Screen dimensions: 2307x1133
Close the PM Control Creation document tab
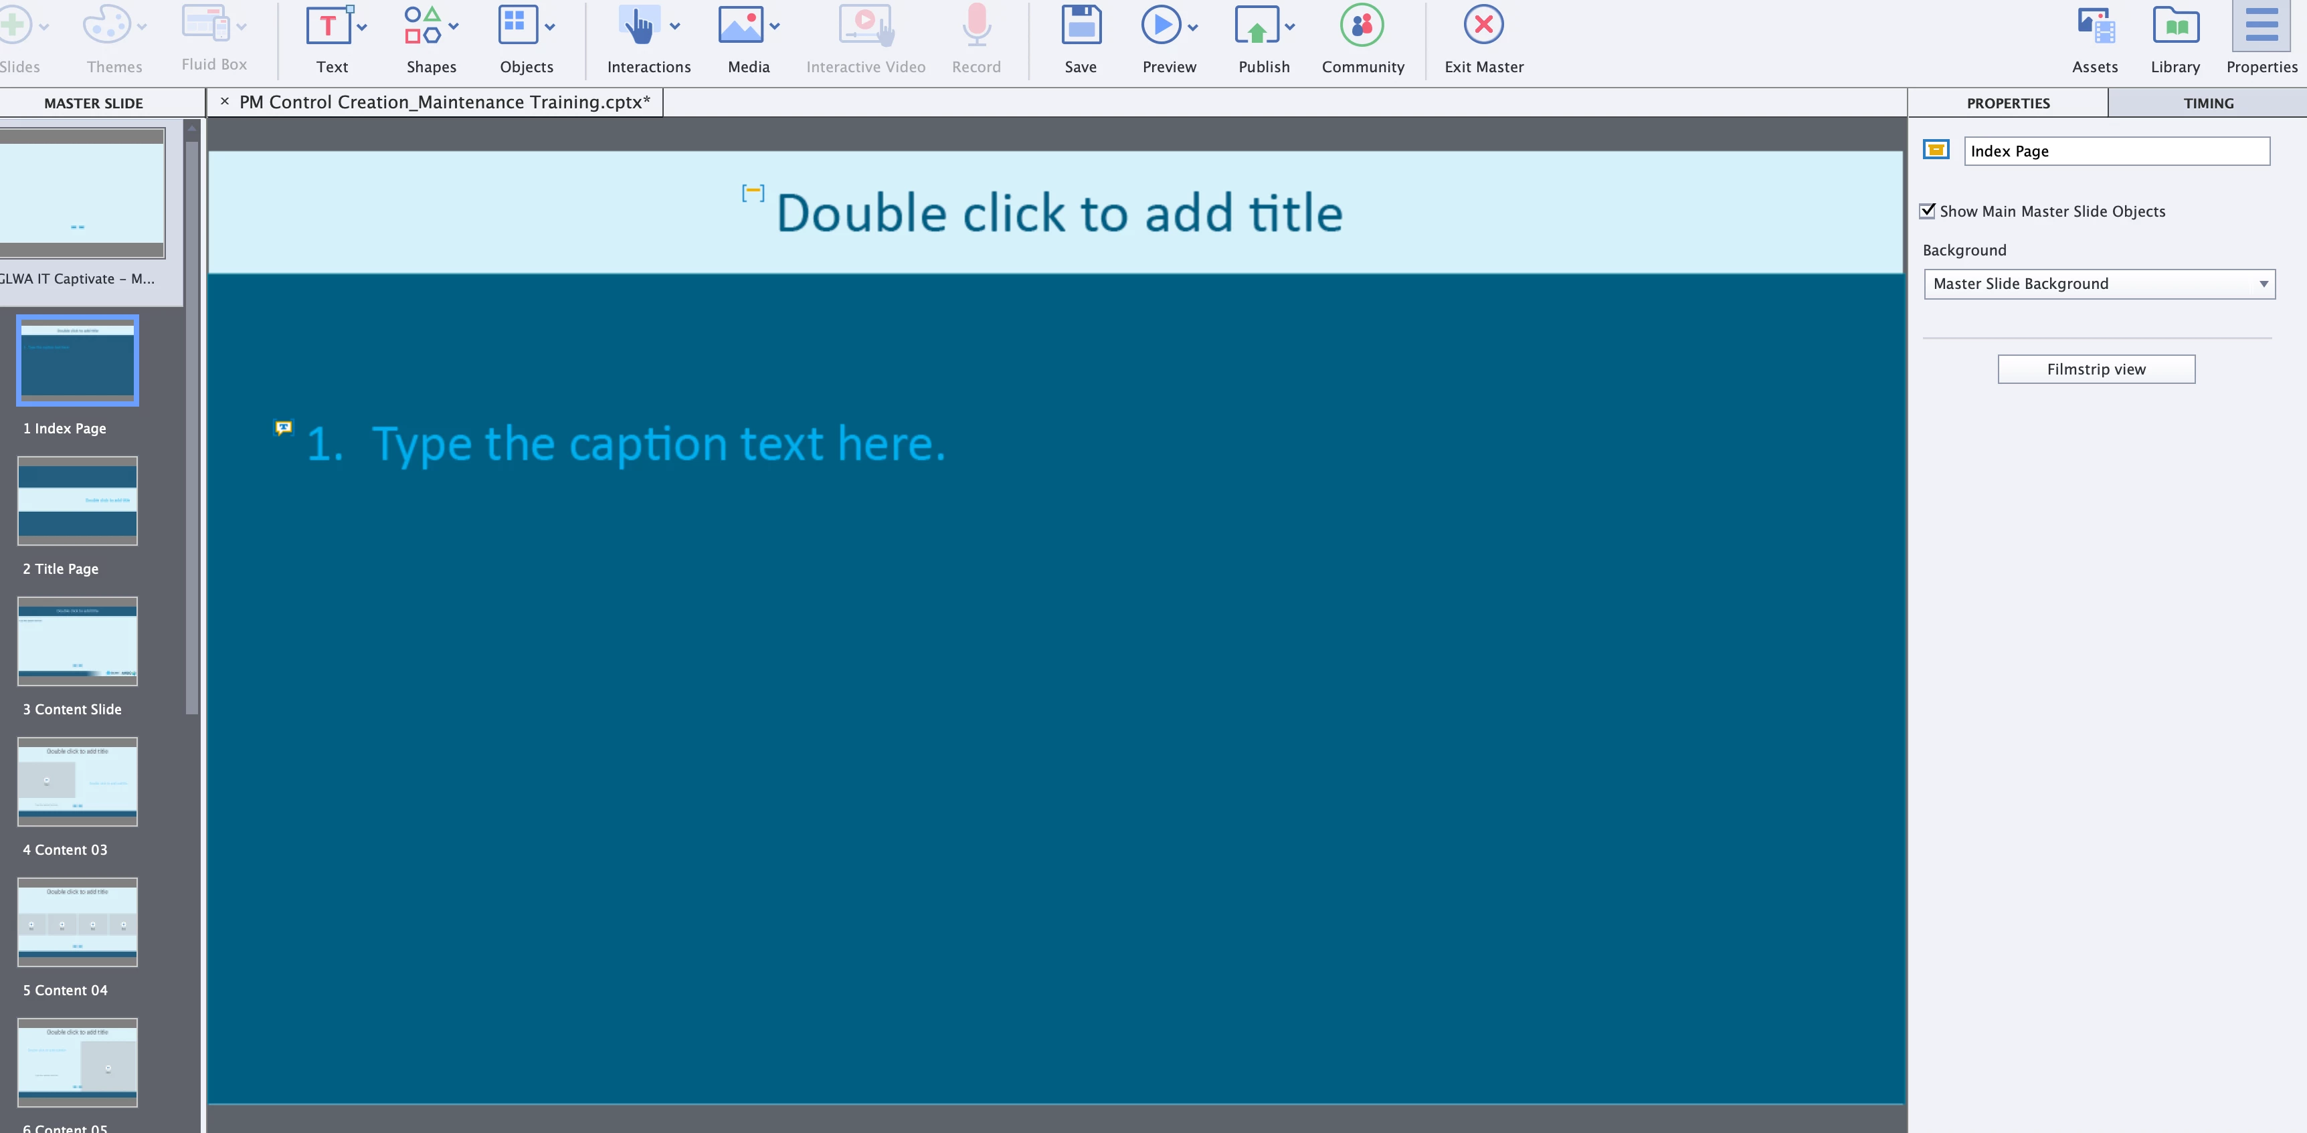pyautogui.click(x=225, y=102)
